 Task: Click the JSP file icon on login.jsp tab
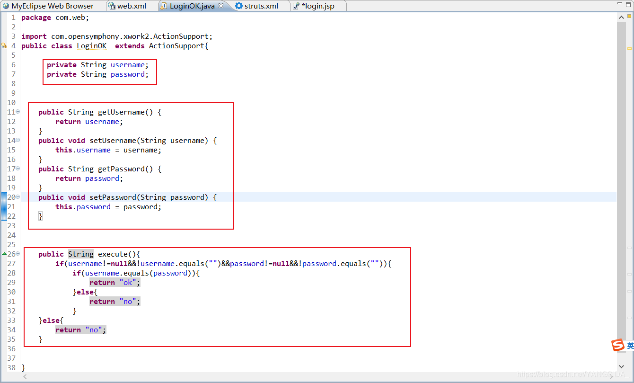click(296, 6)
